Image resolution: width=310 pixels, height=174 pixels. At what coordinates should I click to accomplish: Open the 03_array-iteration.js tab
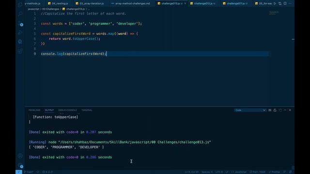90,3
